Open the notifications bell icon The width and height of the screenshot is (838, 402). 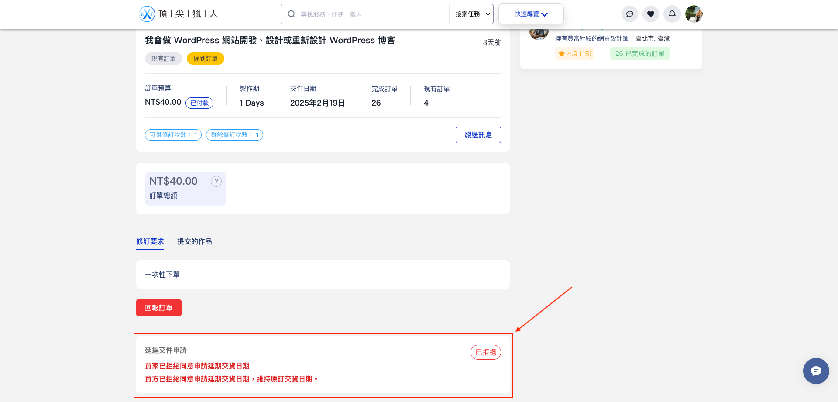[x=672, y=14]
